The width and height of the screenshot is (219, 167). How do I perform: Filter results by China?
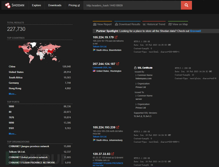(12, 66)
